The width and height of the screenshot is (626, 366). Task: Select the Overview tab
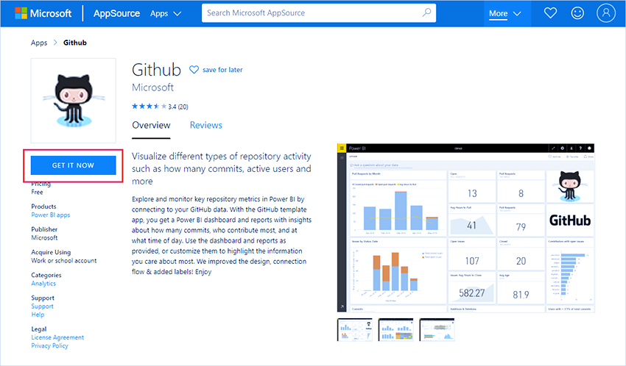click(151, 125)
